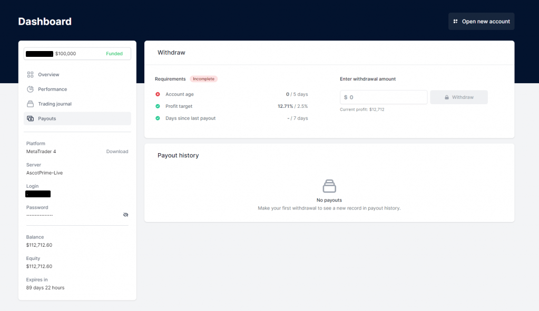The width and height of the screenshot is (539, 311).
Task: Click the Trading journal archive icon
Action: 31,104
